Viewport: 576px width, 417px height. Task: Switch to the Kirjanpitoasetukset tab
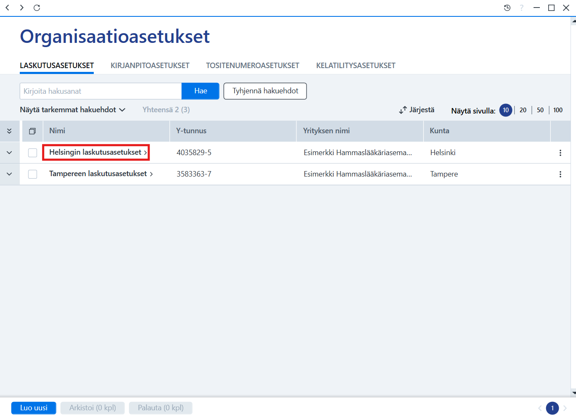click(150, 66)
